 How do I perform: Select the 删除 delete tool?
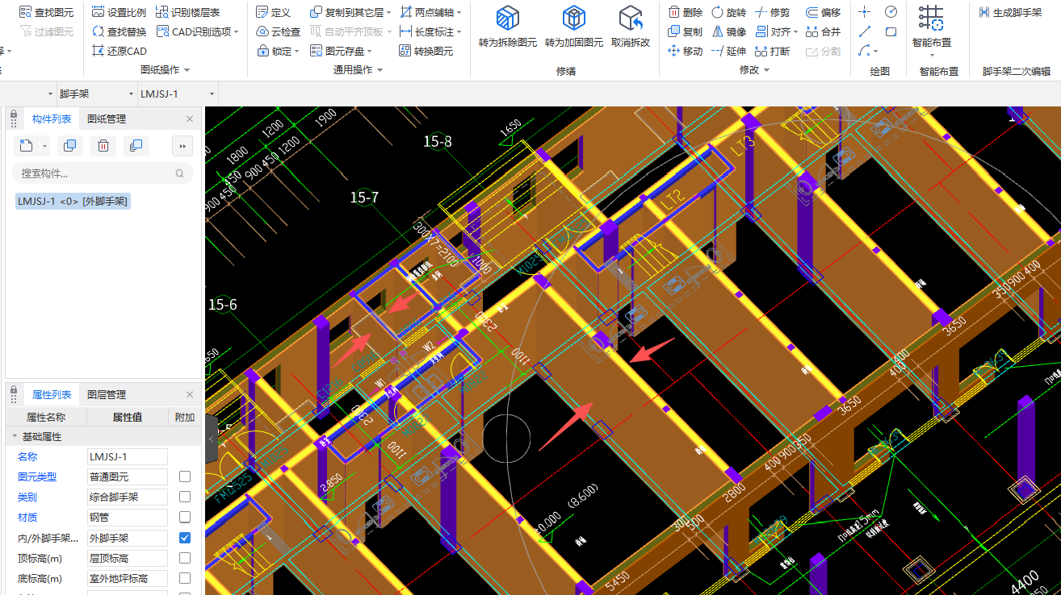[x=686, y=12]
